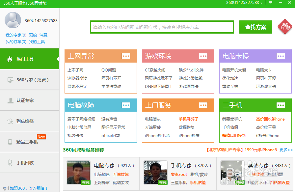Screen dimensions: 295x192
Task: Click the person icon beside 认证专家
Action: point(10,100)
